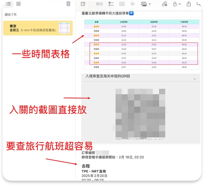The image size is (204, 185).
Task: Click the 車種 column header
Action: [96, 22]
